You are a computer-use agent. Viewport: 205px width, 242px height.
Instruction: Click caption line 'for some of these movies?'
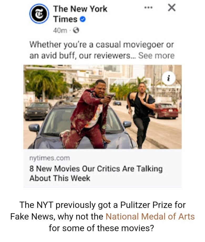pyautogui.click(x=101, y=228)
